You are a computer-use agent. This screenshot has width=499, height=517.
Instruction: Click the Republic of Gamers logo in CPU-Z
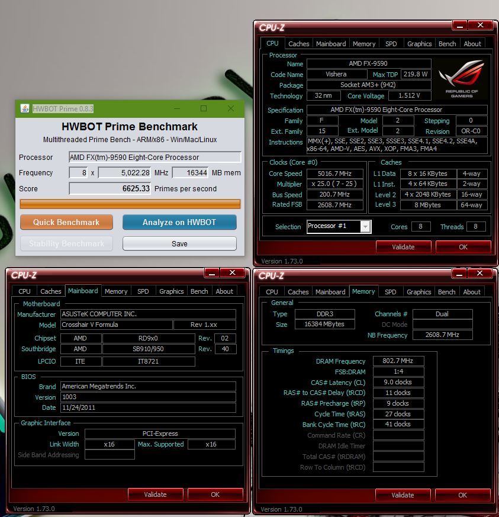[x=462, y=79]
